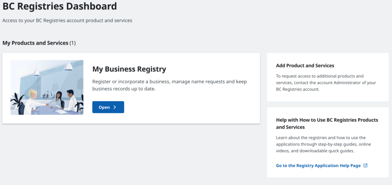Open My Business Registry
The image size is (392, 185).
(108, 107)
